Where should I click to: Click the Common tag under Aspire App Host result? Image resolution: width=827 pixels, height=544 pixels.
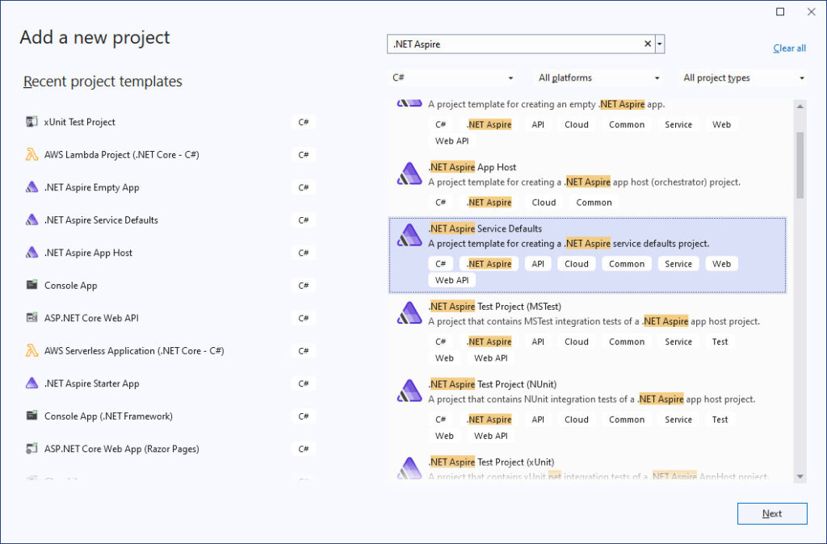pyautogui.click(x=594, y=203)
